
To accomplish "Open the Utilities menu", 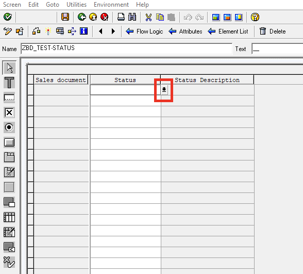I will tap(76, 5).
